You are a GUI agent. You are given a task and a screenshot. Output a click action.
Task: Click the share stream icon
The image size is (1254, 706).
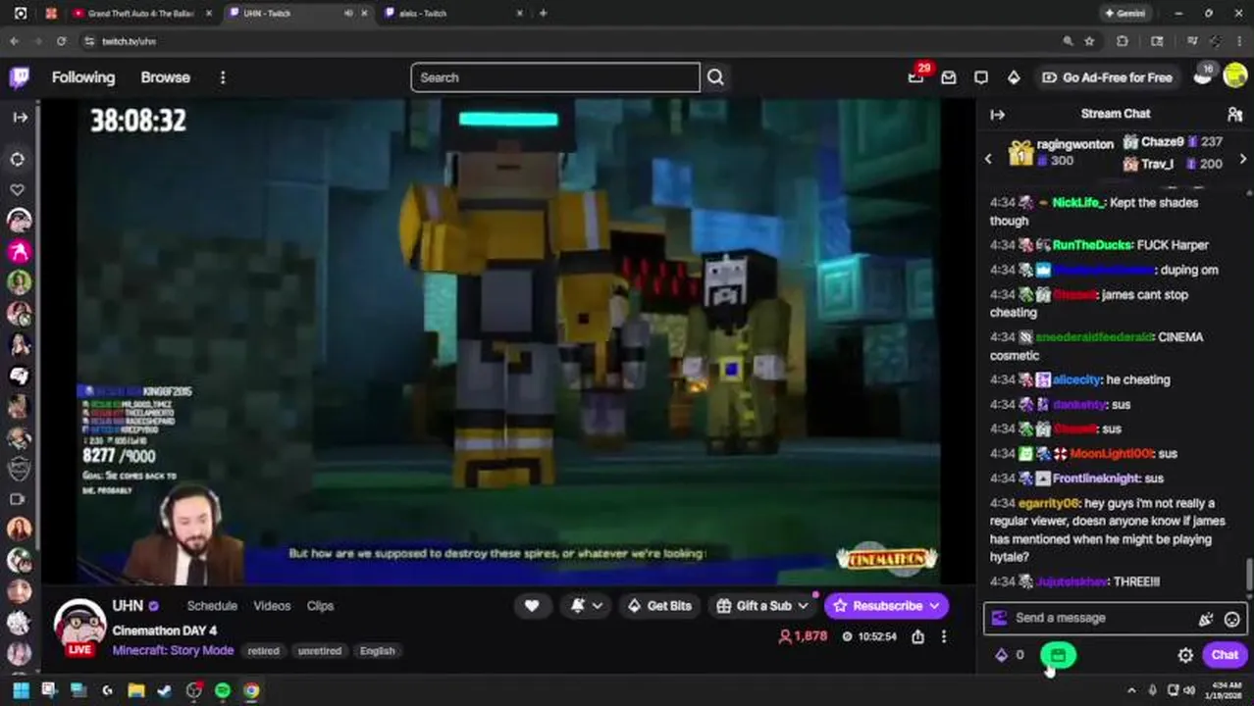click(917, 637)
